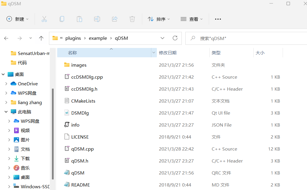Expand the 视频 tree node
The width and height of the screenshot is (307, 190).
[x=9, y=130]
